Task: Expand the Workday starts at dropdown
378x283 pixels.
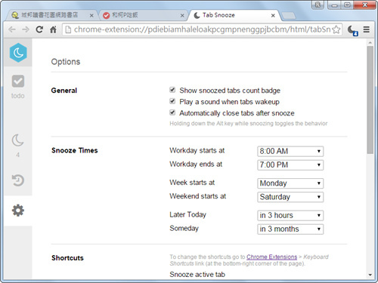Action: pyautogui.click(x=290, y=151)
